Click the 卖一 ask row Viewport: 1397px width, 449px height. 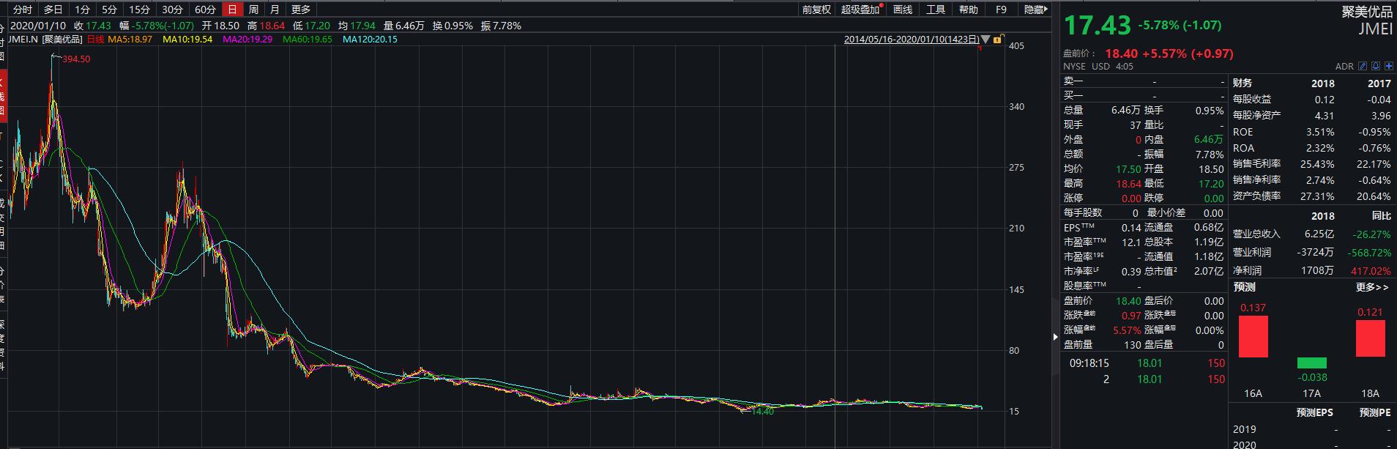point(1144,81)
